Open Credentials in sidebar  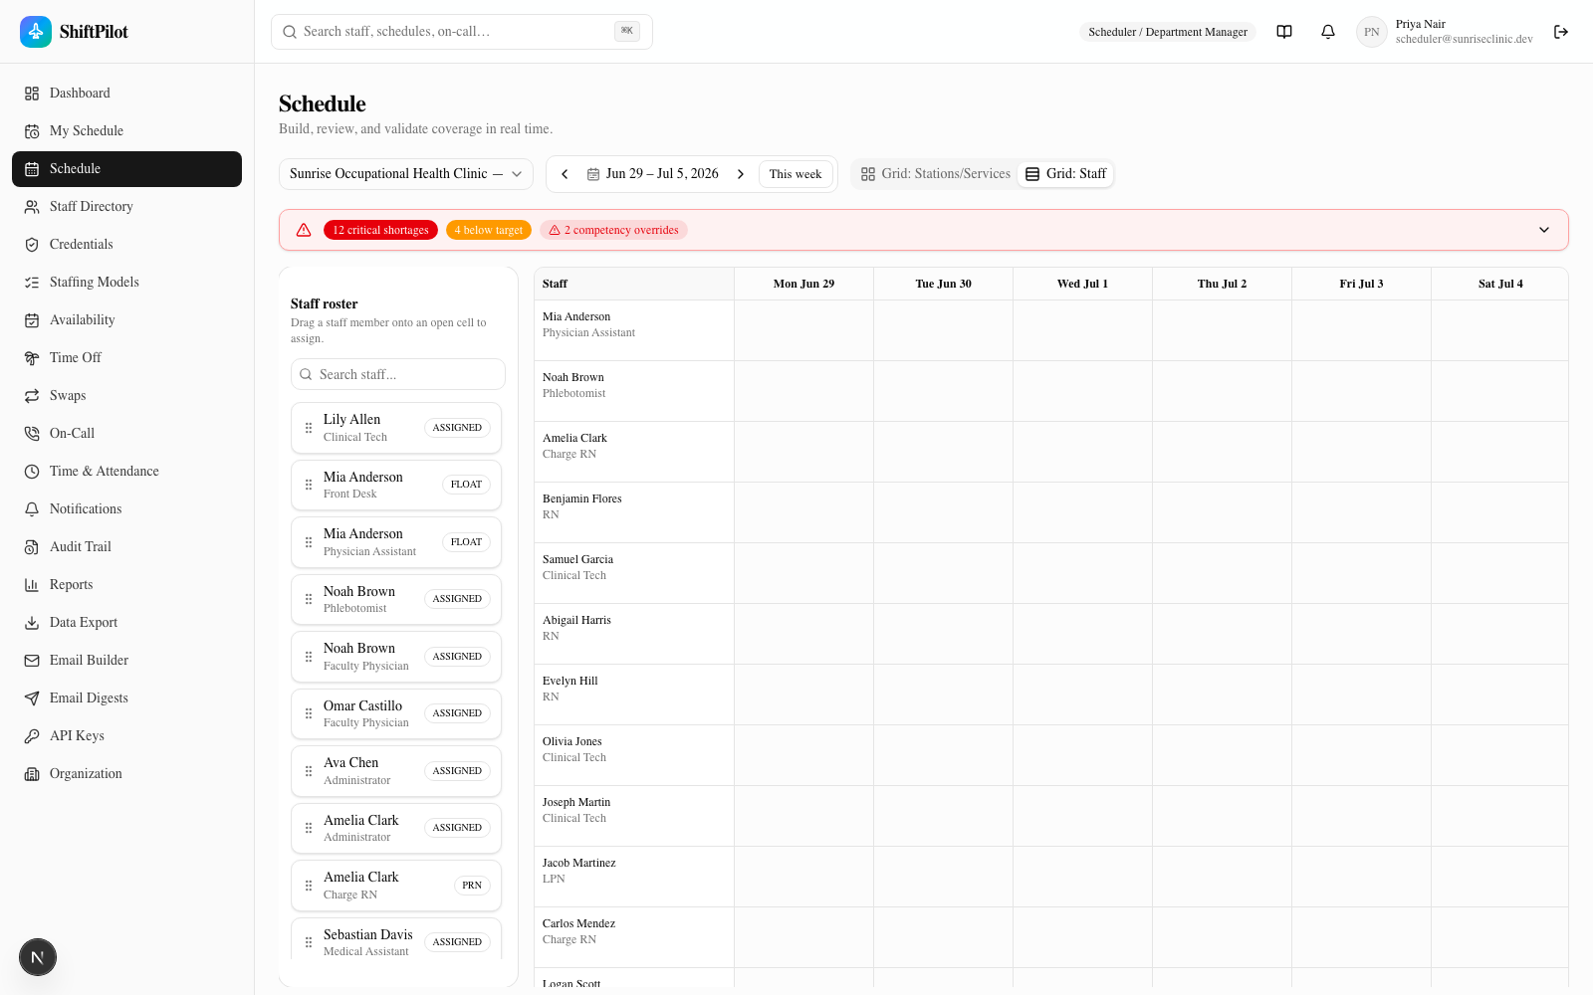(126, 245)
